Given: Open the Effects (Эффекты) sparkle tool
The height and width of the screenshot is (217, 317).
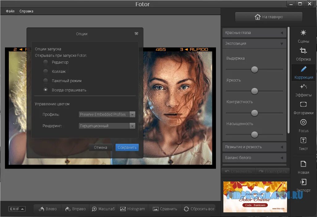Looking at the screenshot, I should pyautogui.click(x=303, y=90).
